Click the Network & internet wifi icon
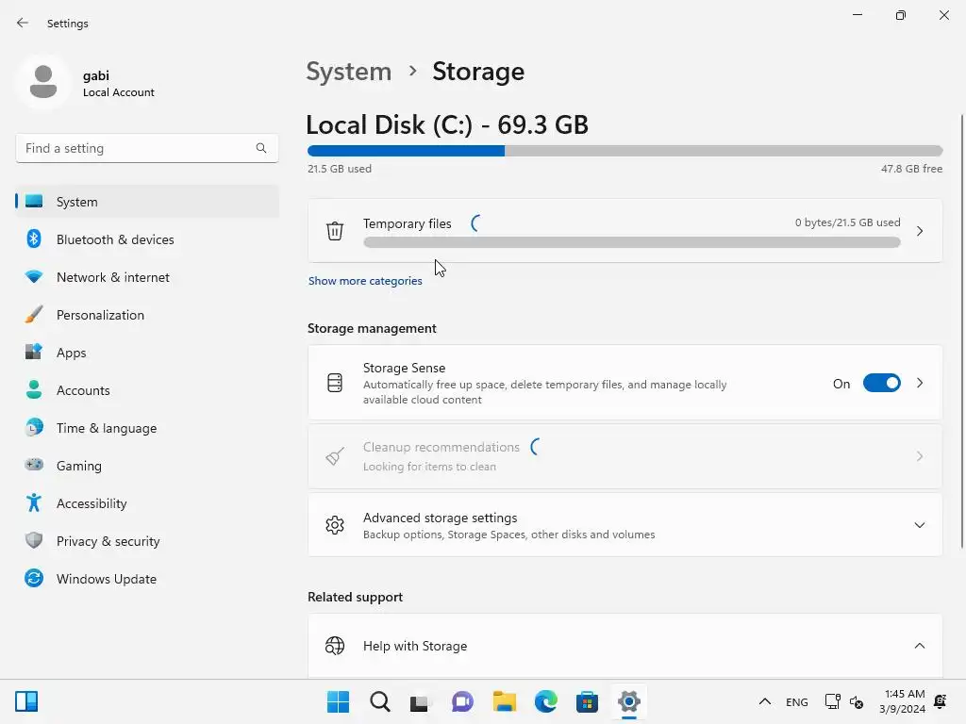This screenshot has height=724, width=966. point(34,277)
